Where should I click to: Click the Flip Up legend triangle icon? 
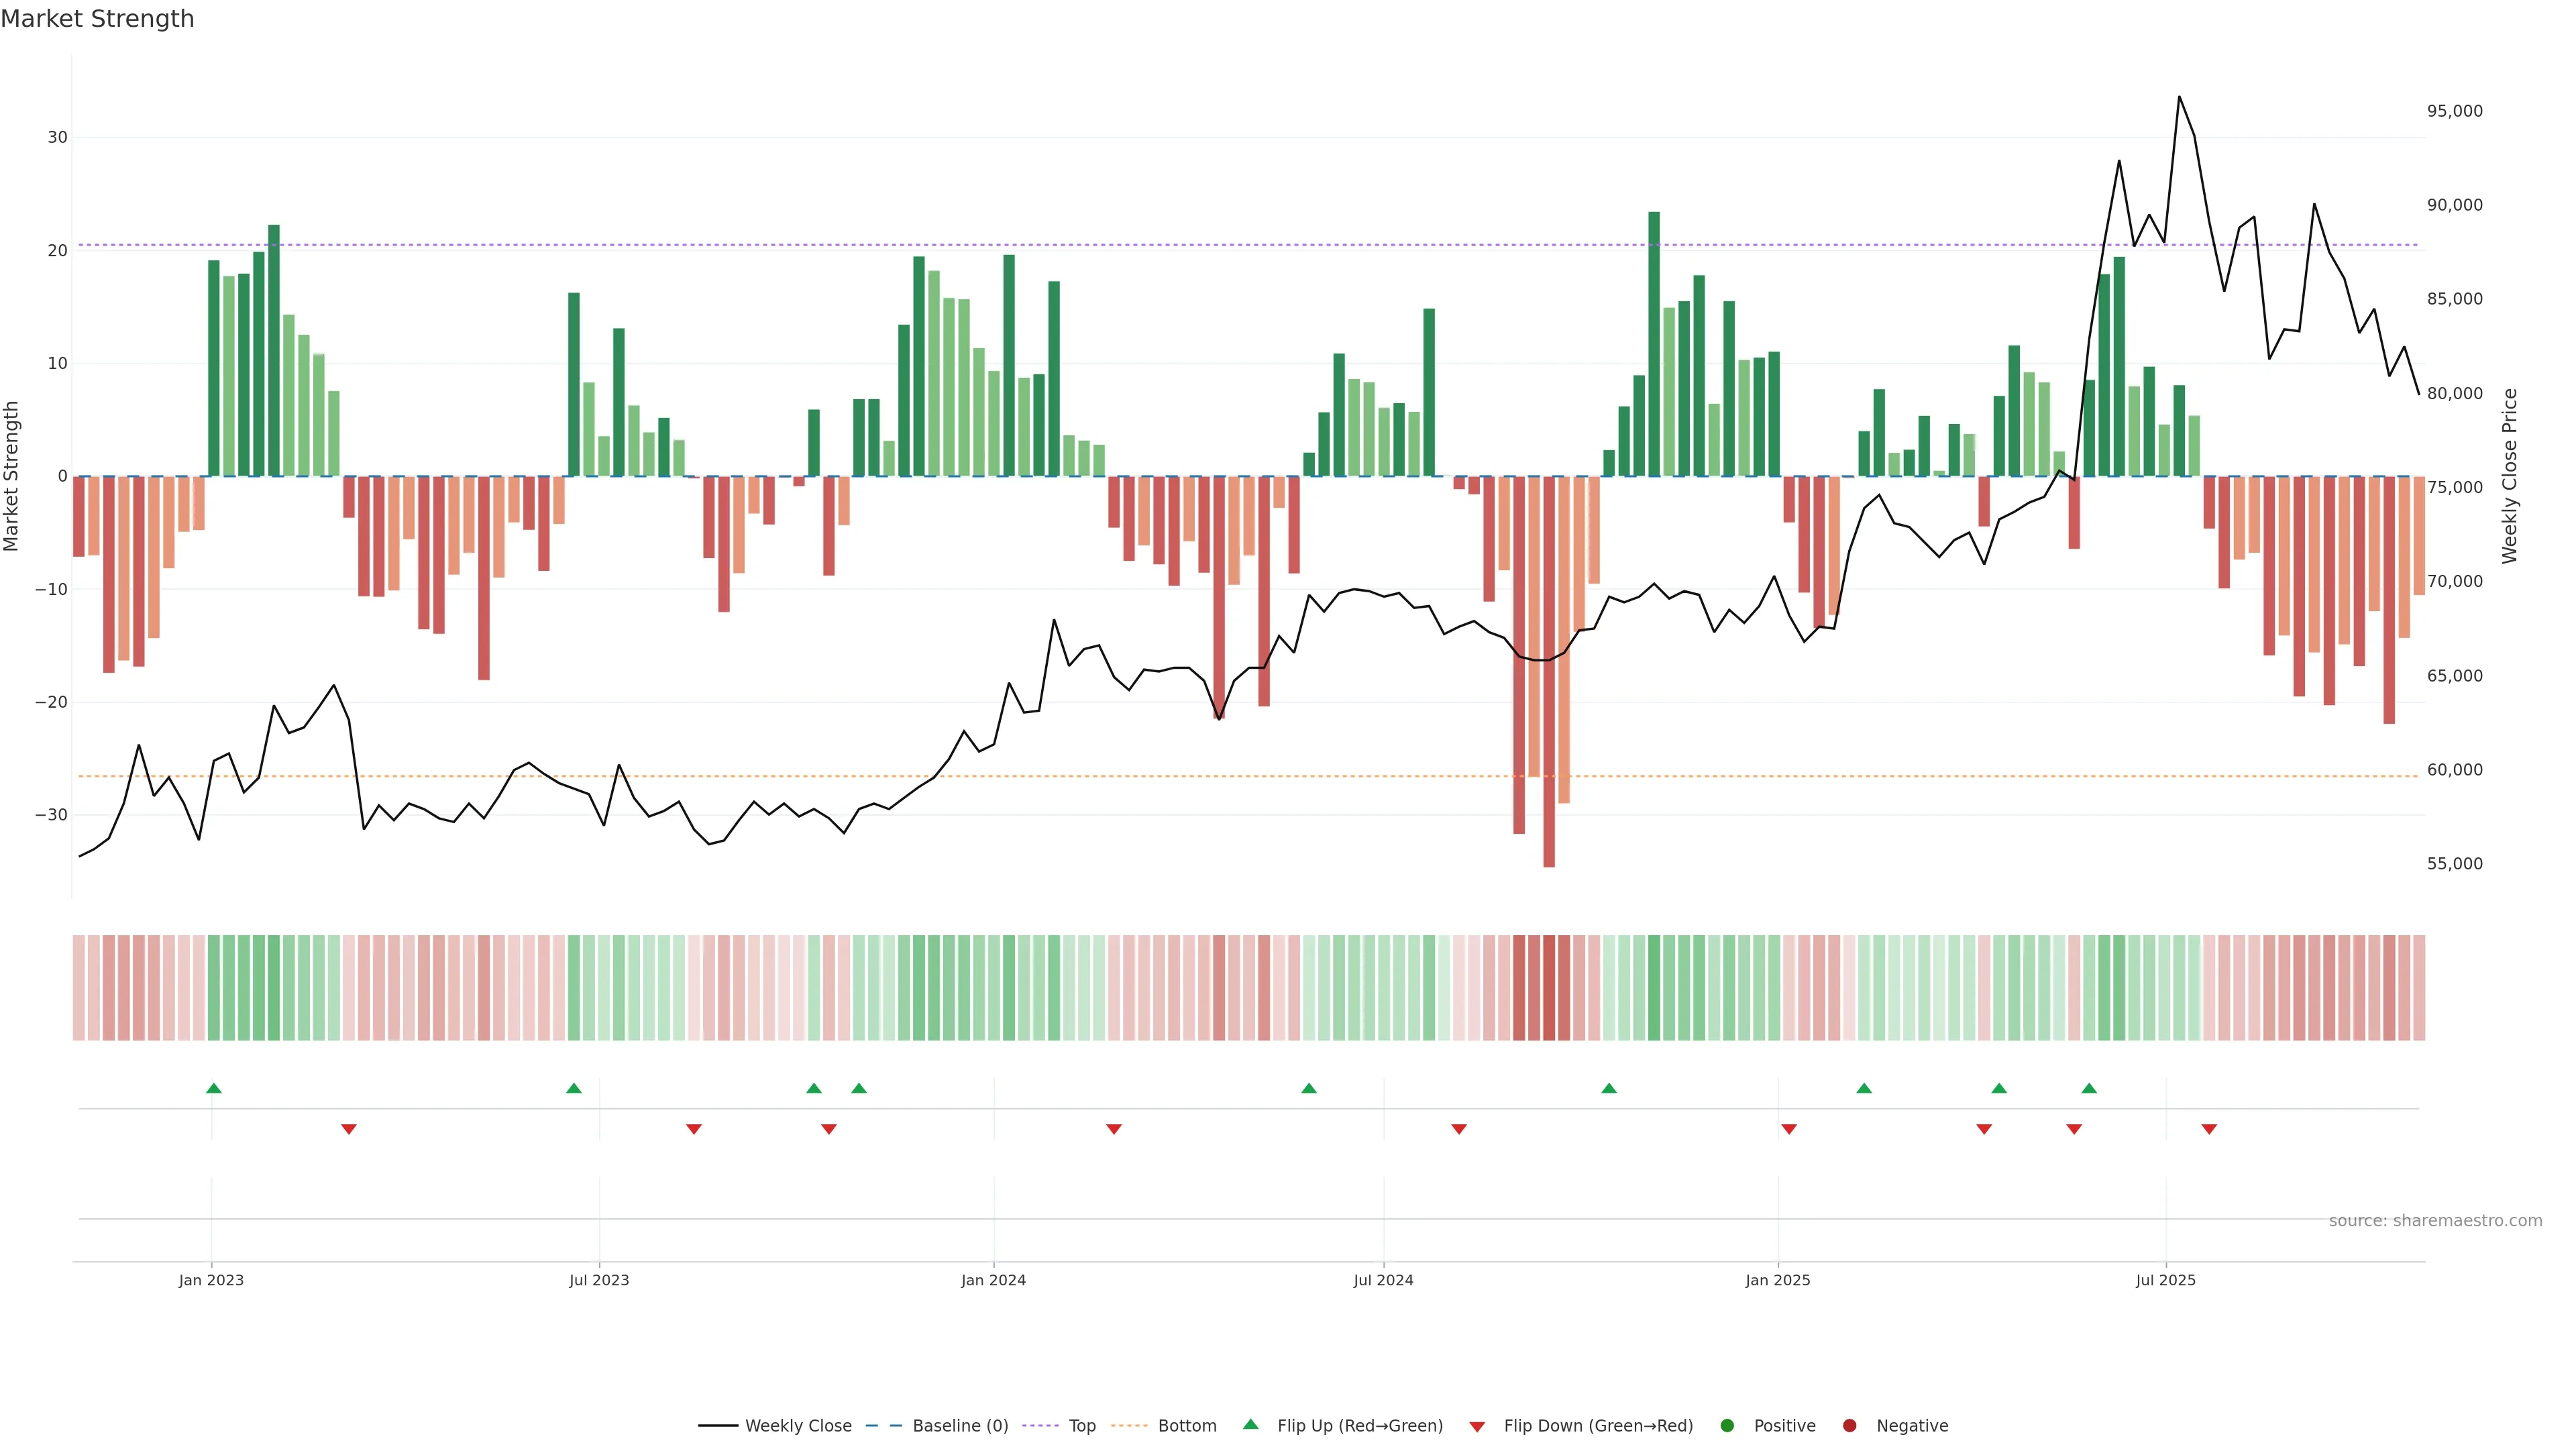tap(1250, 1424)
